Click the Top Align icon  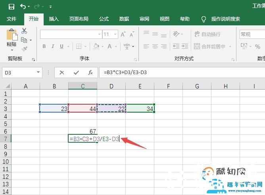click(x=146, y=33)
